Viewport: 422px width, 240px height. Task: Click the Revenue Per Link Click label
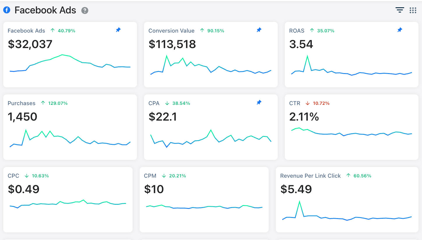(310, 176)
